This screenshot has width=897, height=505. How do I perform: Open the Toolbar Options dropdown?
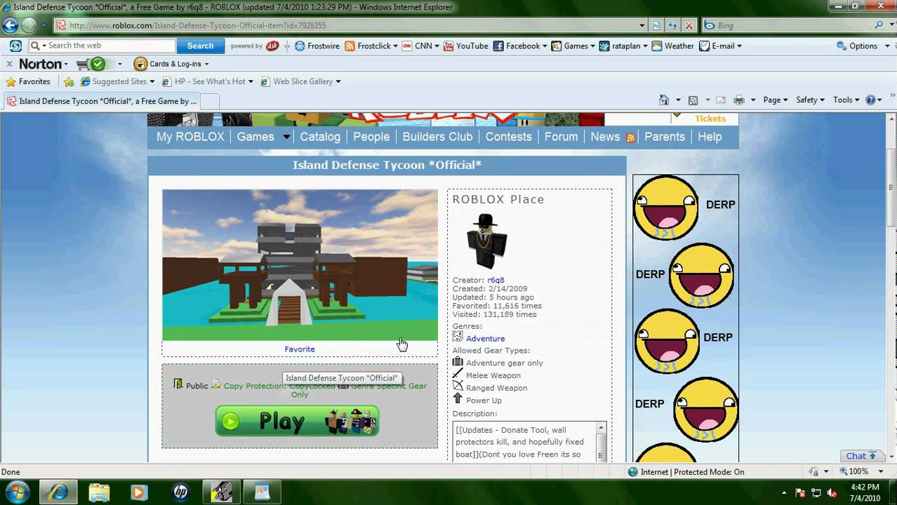coord(861,46)
